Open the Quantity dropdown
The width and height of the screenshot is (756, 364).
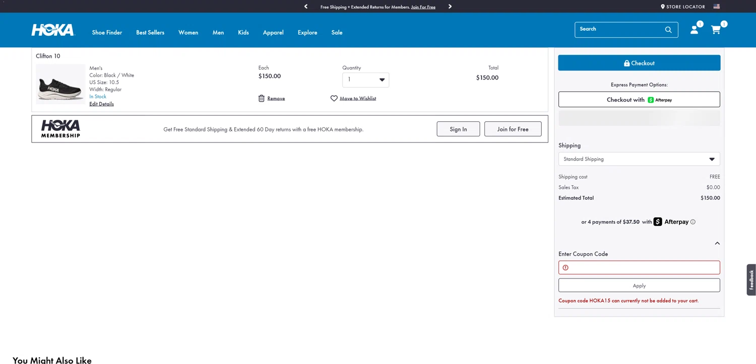pos(365,80)
